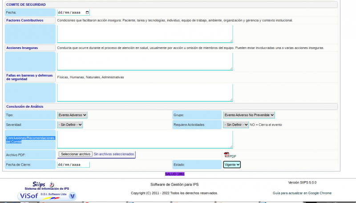Click the Versión SIIPS 5.0.0 text

(x=302, y=183)
